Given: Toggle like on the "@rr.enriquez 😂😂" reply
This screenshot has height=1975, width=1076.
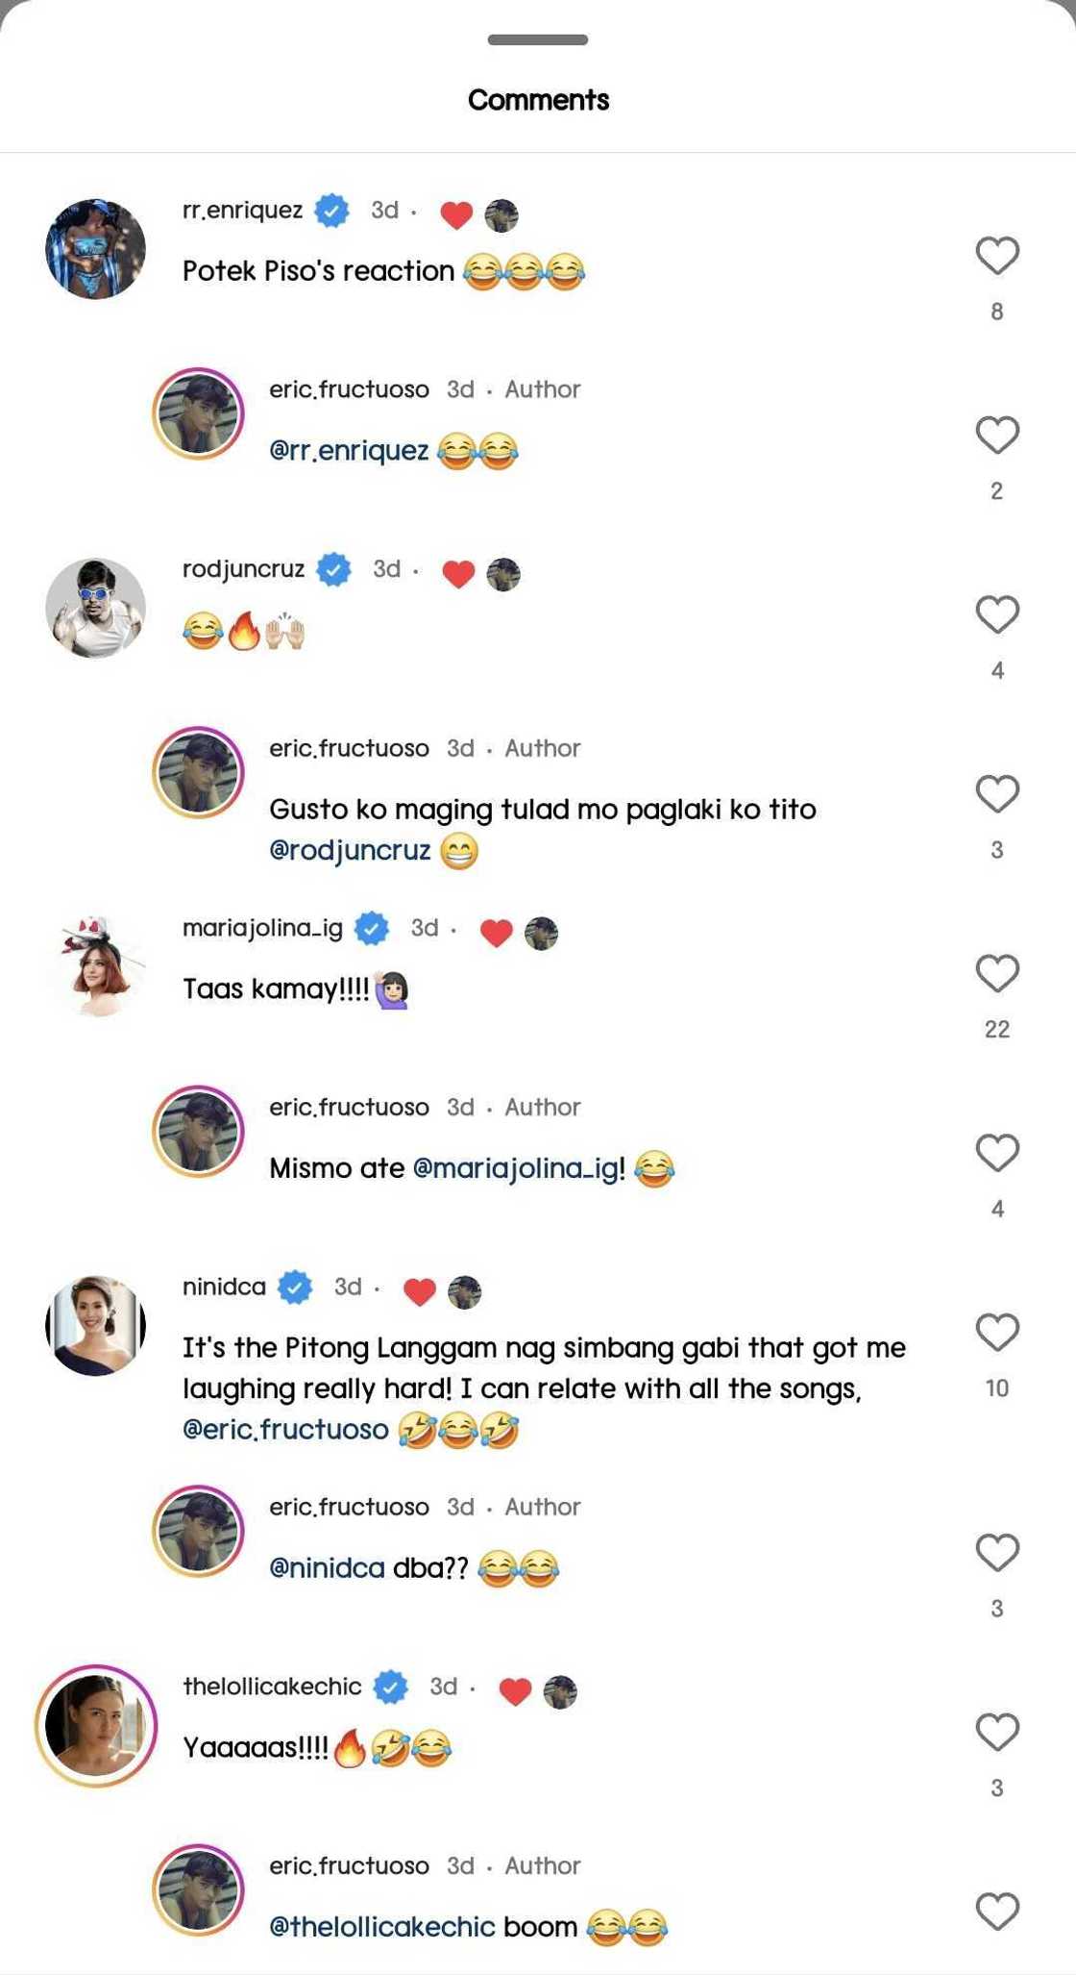Looking at the screenshot, I should click(996, 437).
